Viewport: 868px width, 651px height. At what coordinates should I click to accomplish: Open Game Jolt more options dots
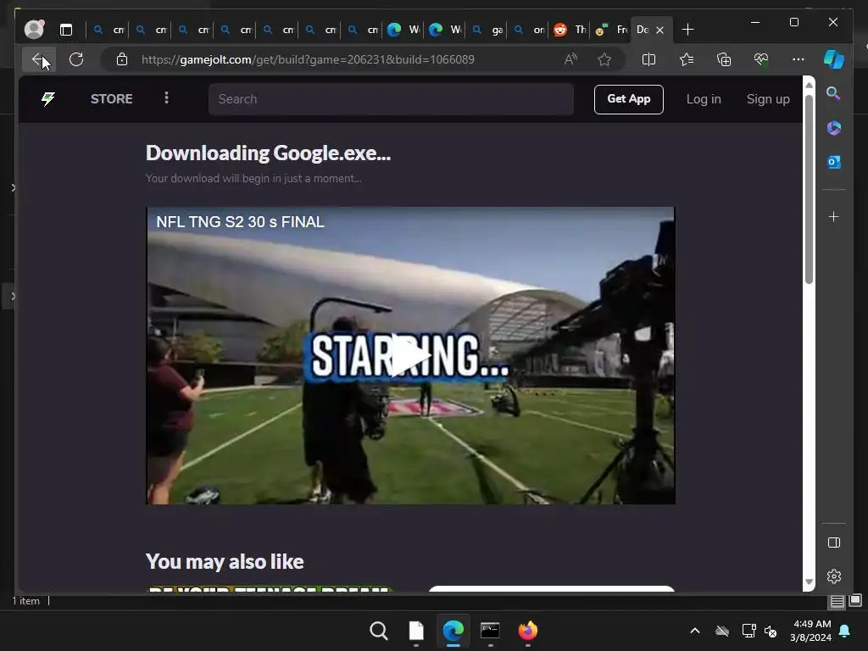point(167,98)
